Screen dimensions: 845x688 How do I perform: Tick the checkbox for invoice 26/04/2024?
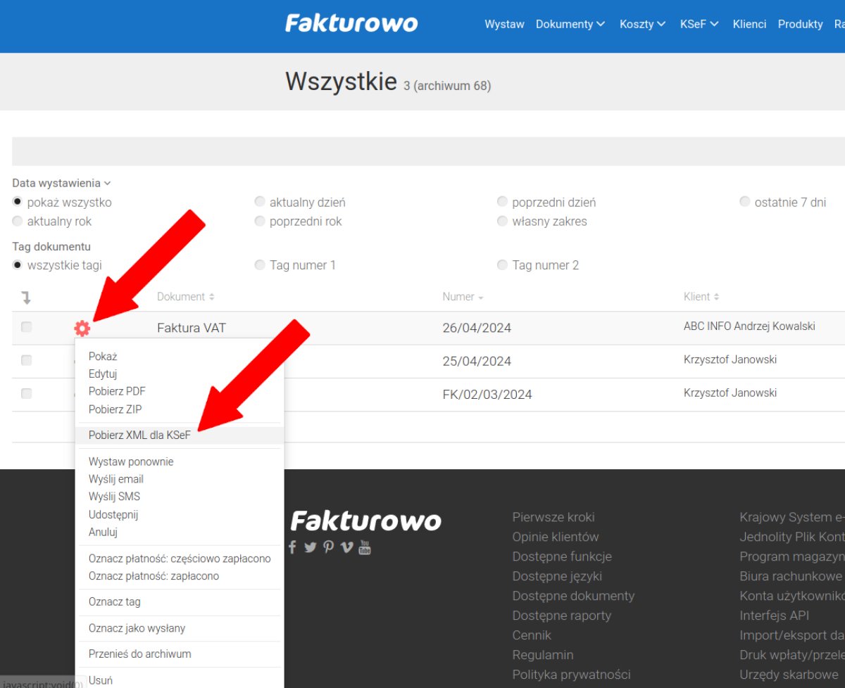coord(26,326)
